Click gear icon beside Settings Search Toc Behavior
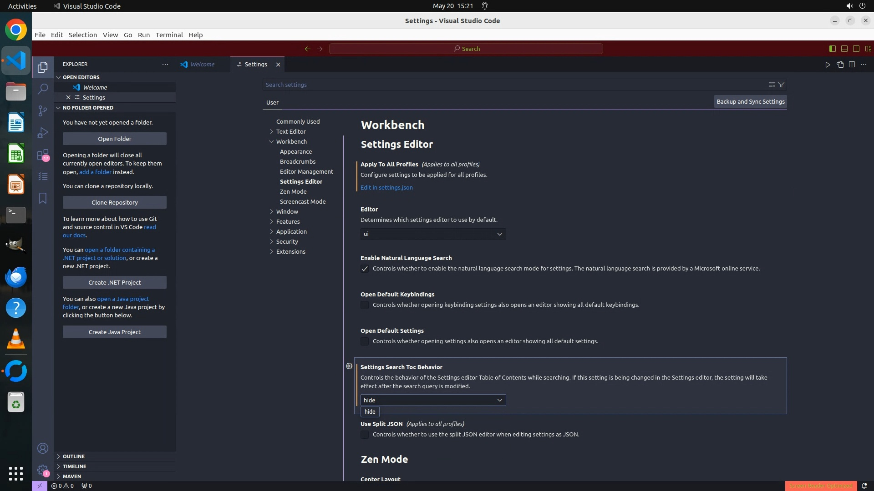 pyautogui.click(x=349, y=366)
